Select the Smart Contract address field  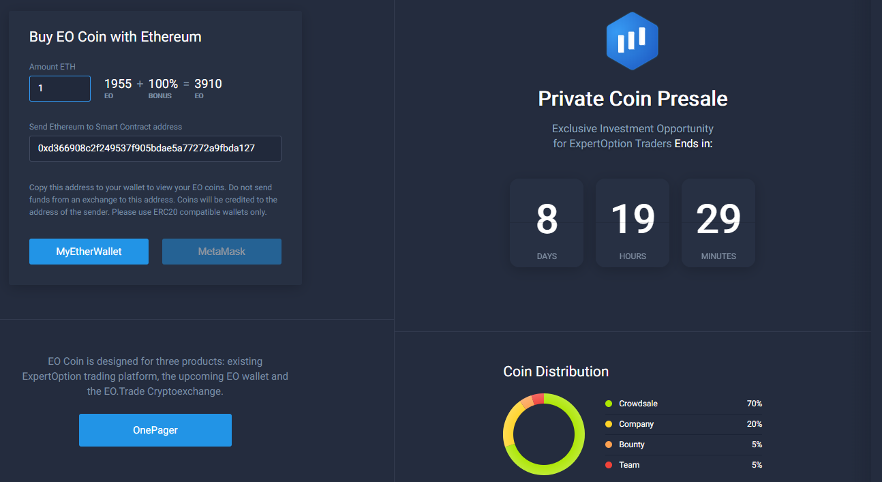pos(155,149)
